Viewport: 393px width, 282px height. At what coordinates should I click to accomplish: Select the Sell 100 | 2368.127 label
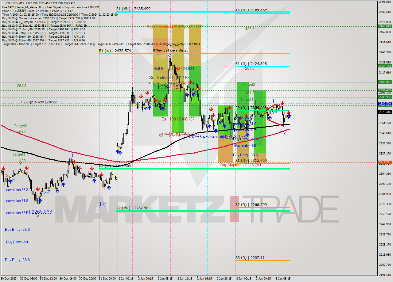[x=178, y=119]
